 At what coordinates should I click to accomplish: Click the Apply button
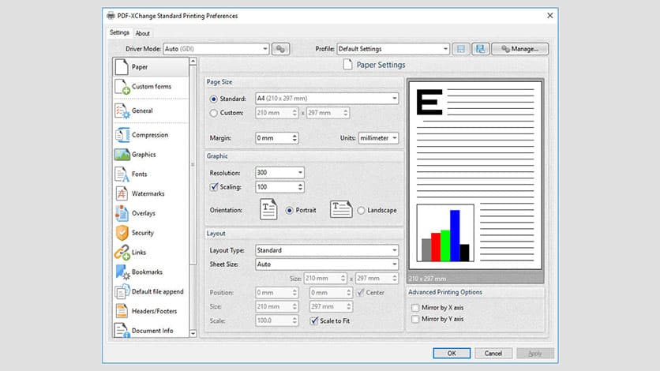535,354
